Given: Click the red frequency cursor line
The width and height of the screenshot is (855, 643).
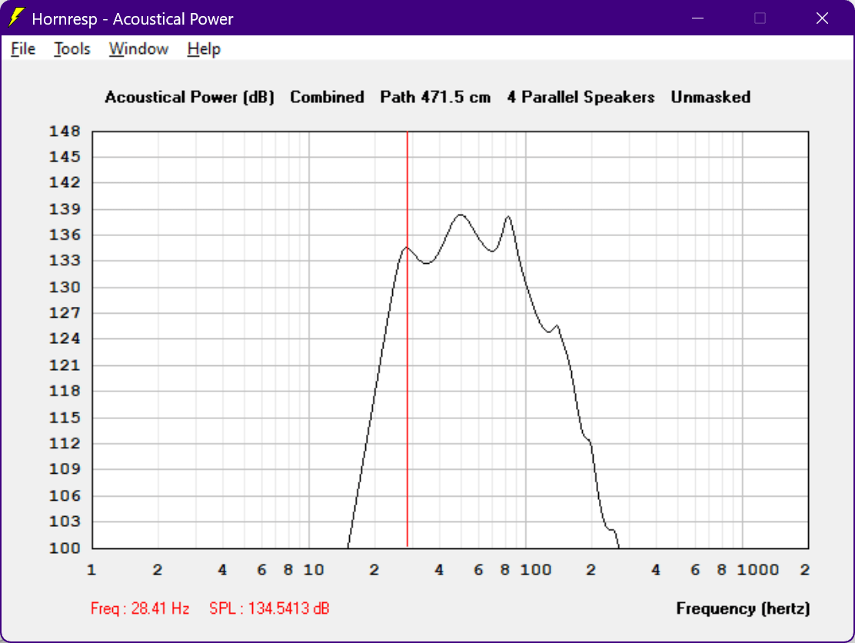Looking at the screenshot, I should [x=408, y=338].
